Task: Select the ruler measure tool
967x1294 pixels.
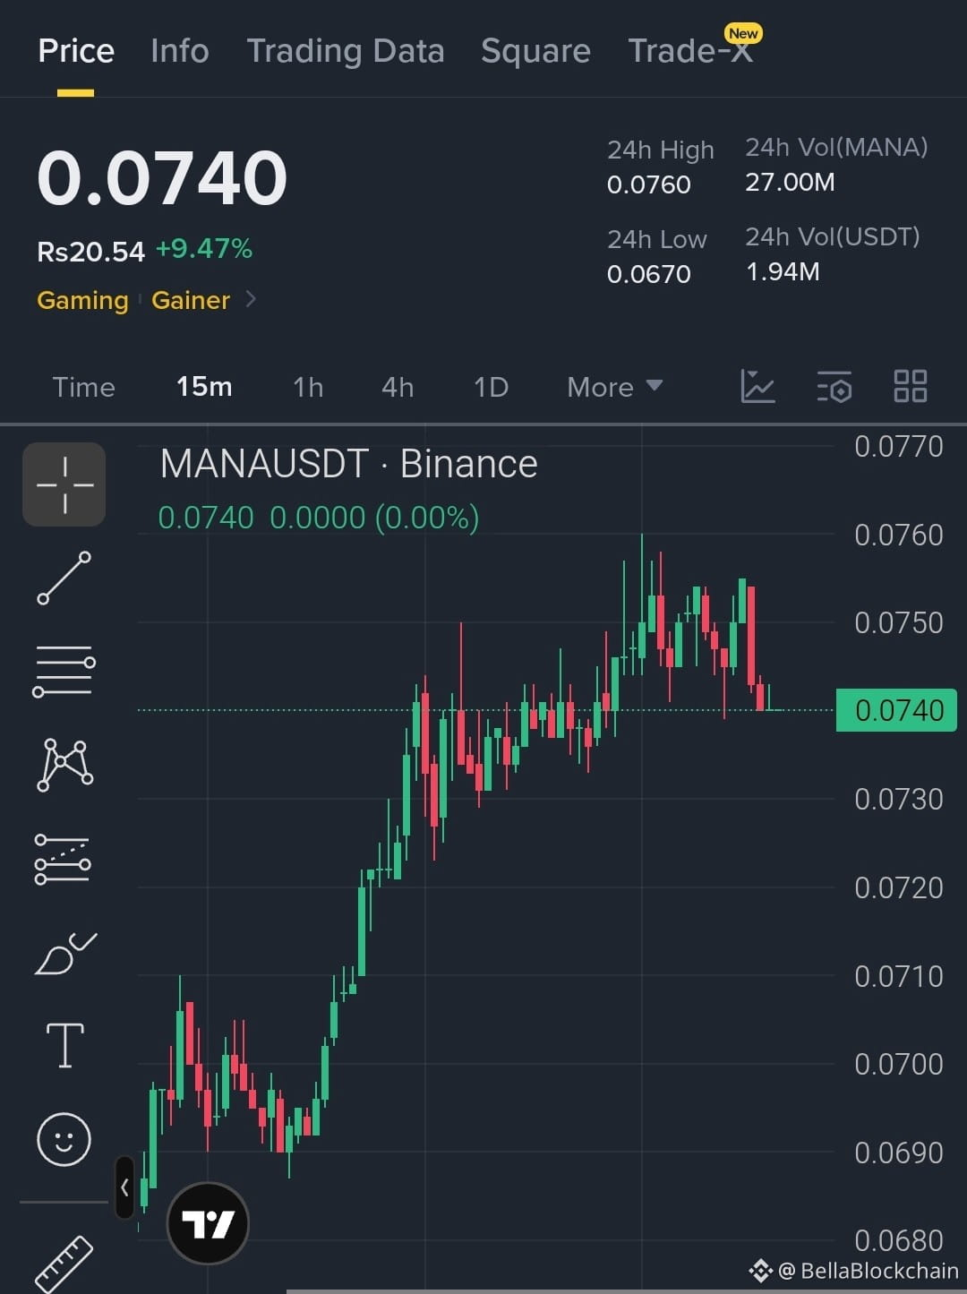Action: tap(64, 1264)
